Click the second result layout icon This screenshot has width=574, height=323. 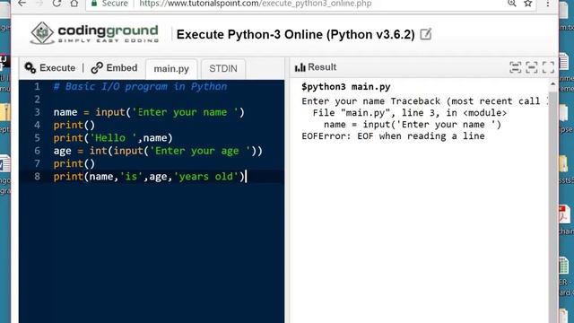532,67
